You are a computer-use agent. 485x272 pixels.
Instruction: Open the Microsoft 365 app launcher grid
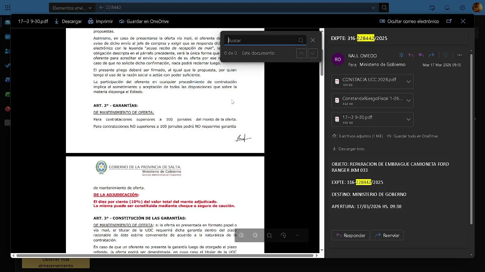[8, 8]
